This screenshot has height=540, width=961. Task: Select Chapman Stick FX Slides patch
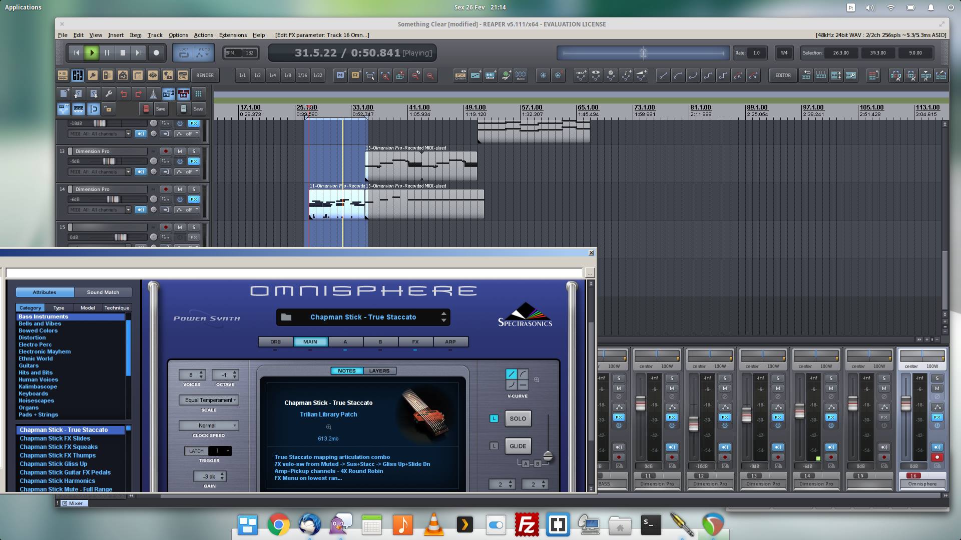(55, 438)
